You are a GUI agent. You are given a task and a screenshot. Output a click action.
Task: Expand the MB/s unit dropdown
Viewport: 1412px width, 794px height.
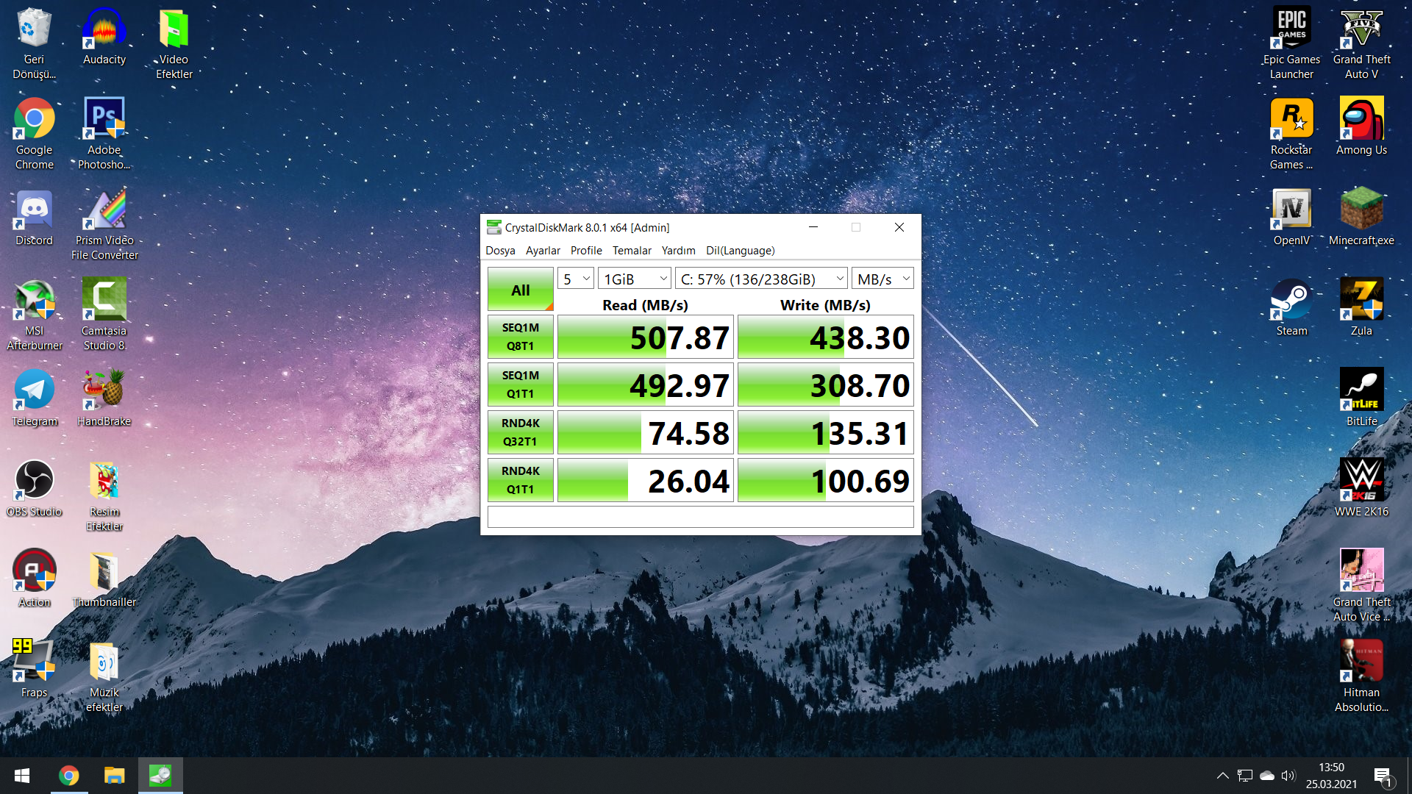tap(883, 279)
